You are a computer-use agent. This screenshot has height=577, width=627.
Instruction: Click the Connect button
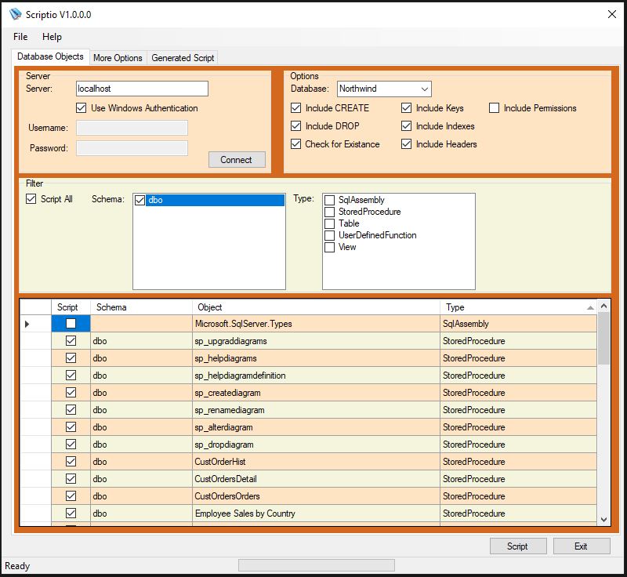[237, 160]
